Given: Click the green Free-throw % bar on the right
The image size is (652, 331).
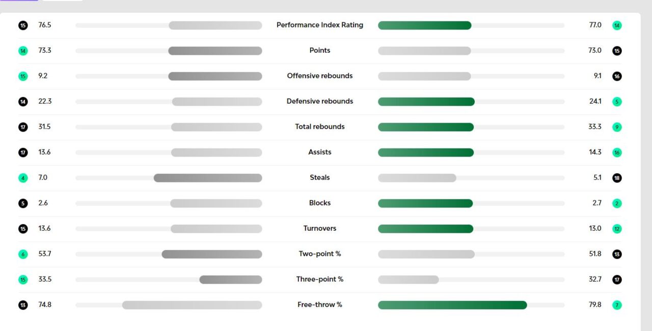Looking at the screenshot, I should click(452, 305).
